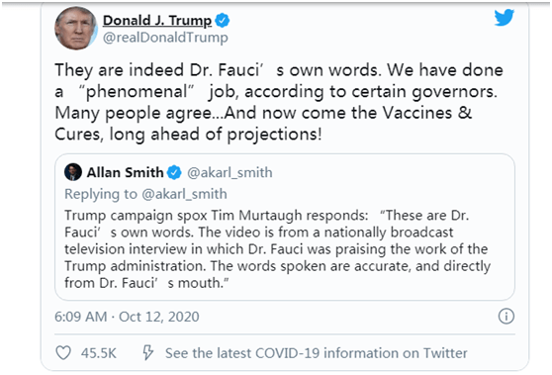Click the quoted line mentioning television interview
Screen dimensions: 552x375
[x=276, y=249]
